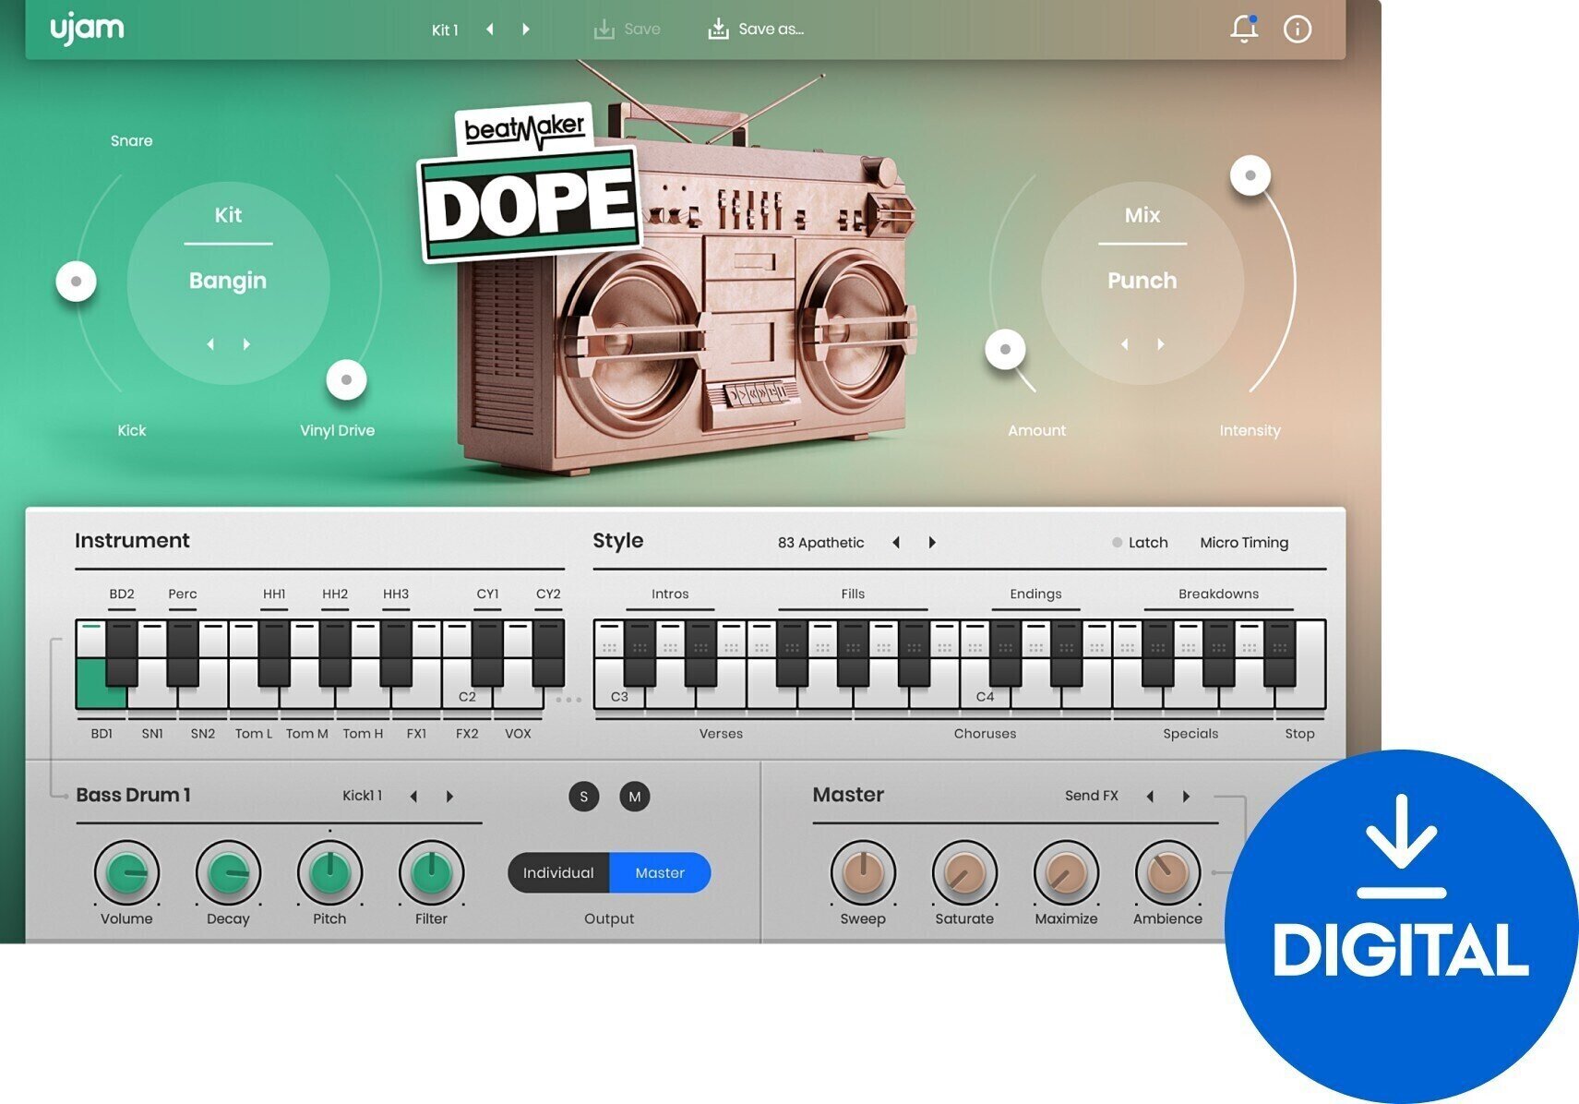Screen dimensions: 1579x1104
Task: Select previous Kit before Bangin
Action: click(x=210, y=344)
